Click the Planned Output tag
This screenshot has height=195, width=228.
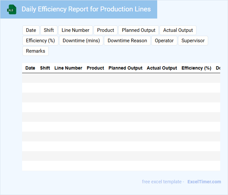pyautogui.click(x=139, y=30)
